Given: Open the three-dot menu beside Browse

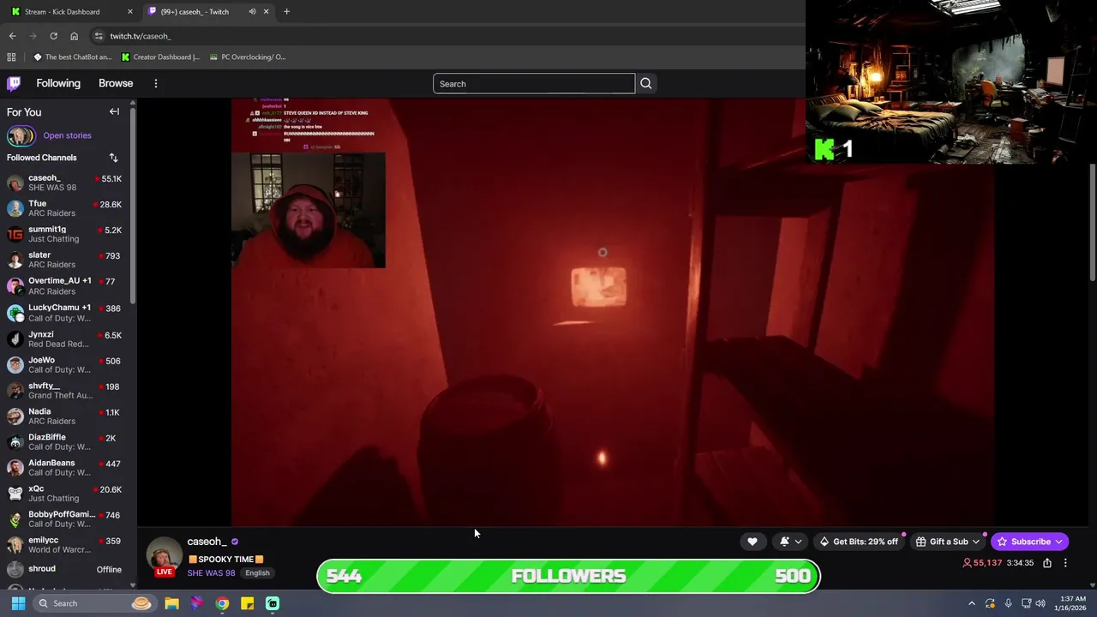Looking at the screenshot, I should point(156,83).
